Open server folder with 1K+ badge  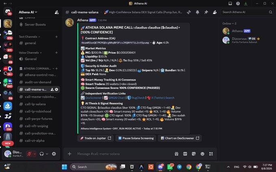8,70
